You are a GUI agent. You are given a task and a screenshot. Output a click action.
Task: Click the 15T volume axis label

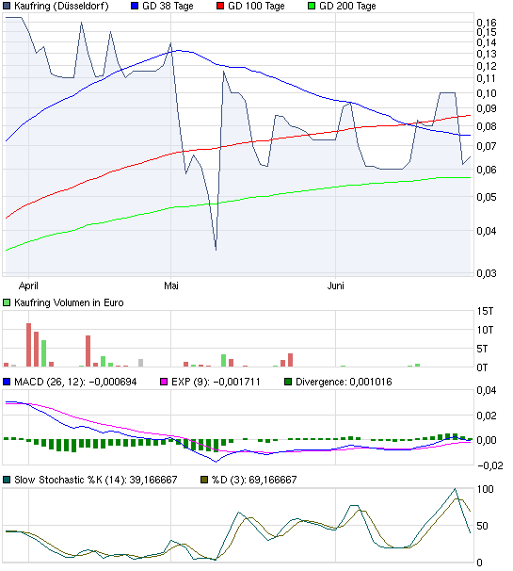[486, 311]
